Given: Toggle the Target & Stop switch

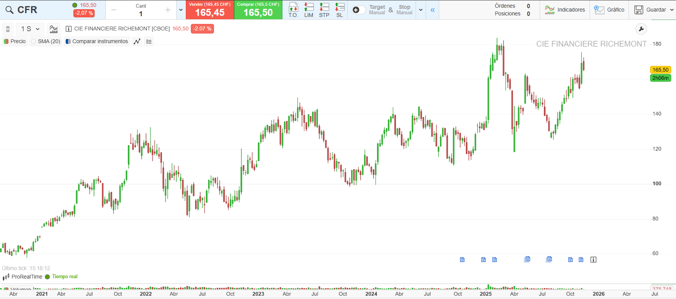Looking at the screenshot, I should [358, 10].
